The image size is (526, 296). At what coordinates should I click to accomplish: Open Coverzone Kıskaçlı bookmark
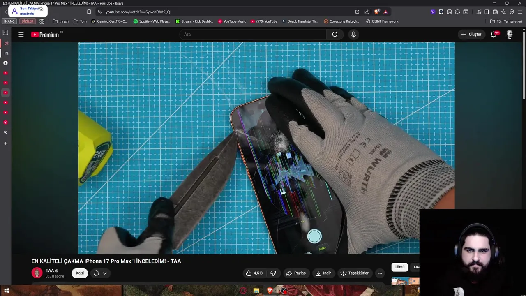(341, 21)
